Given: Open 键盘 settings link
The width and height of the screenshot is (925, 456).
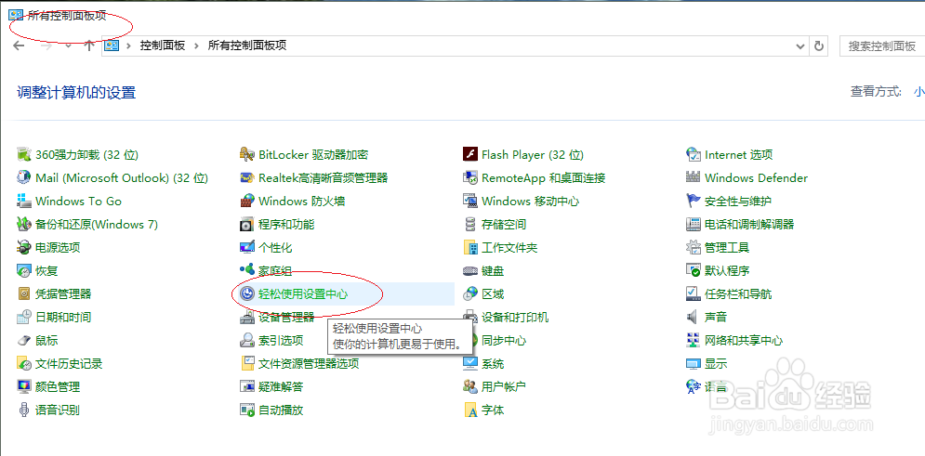Looking at the screenshot, I should (x=493, y=271).
